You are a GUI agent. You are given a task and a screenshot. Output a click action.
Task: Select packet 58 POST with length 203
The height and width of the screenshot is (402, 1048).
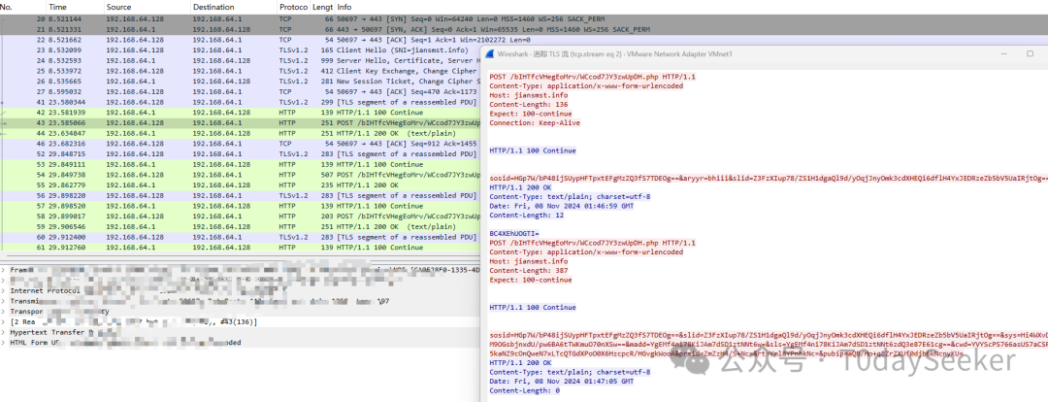241,216
